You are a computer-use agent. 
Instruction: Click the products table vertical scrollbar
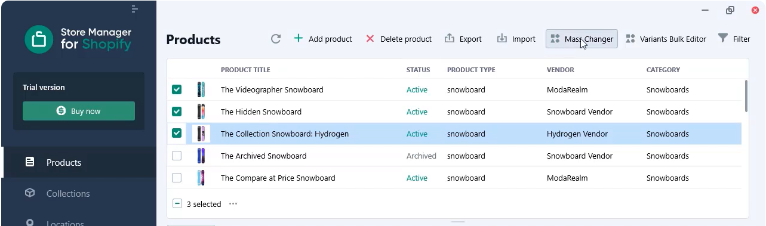tap(746, 95)
